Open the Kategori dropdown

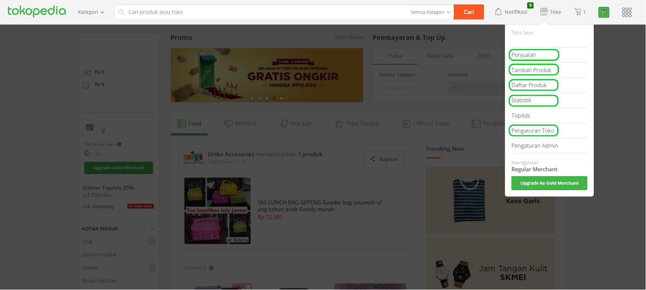91,12
